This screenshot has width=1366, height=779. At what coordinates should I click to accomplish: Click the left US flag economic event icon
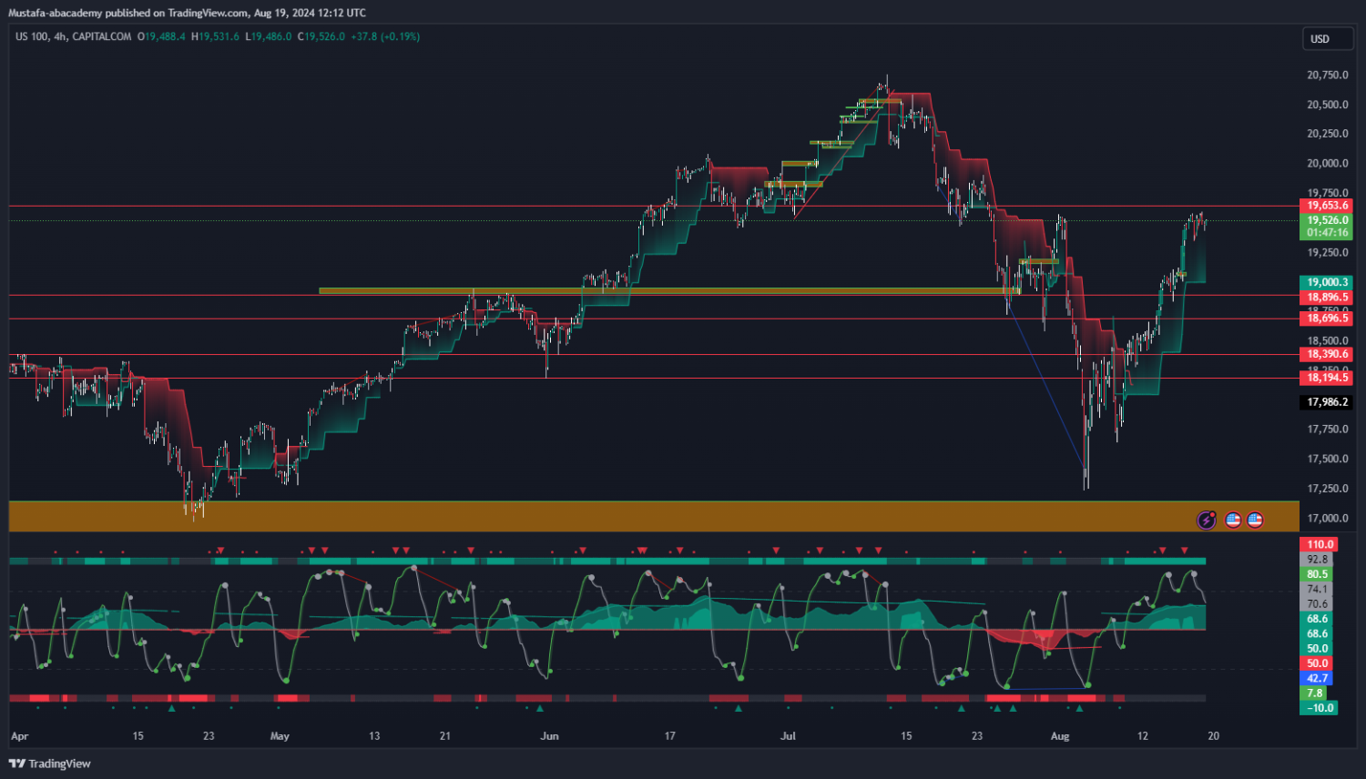tap(1233, 521)
